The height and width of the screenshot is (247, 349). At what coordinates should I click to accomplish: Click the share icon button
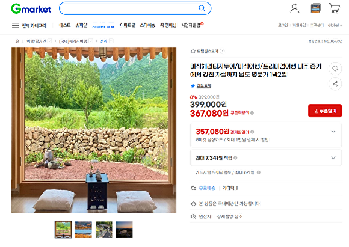[x=335, y=84]
